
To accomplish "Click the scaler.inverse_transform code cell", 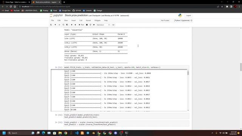I will click(x=126, y=124).
